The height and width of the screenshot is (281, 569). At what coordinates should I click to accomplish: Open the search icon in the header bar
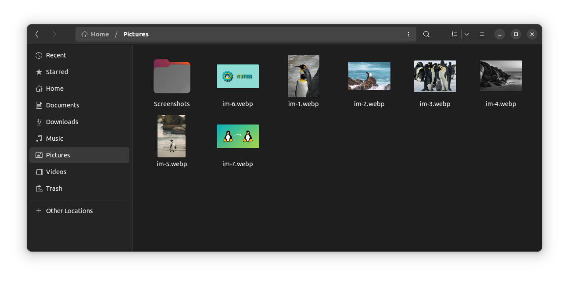pos(426,34)
